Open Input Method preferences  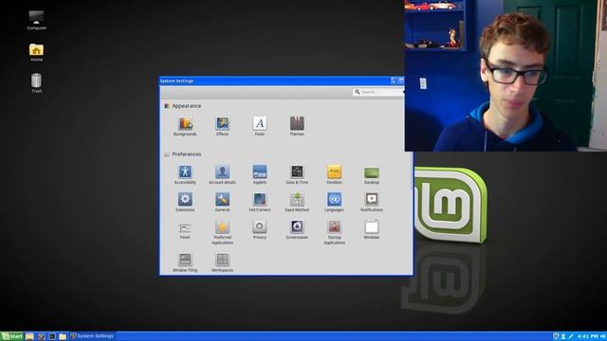tap(297, 202)
